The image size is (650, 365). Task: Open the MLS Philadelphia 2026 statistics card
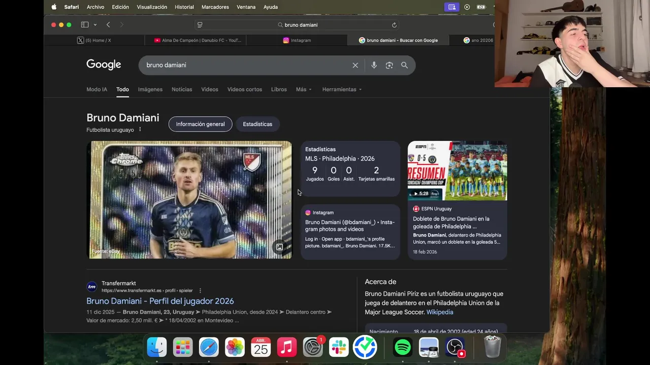(x=350, y=169)
